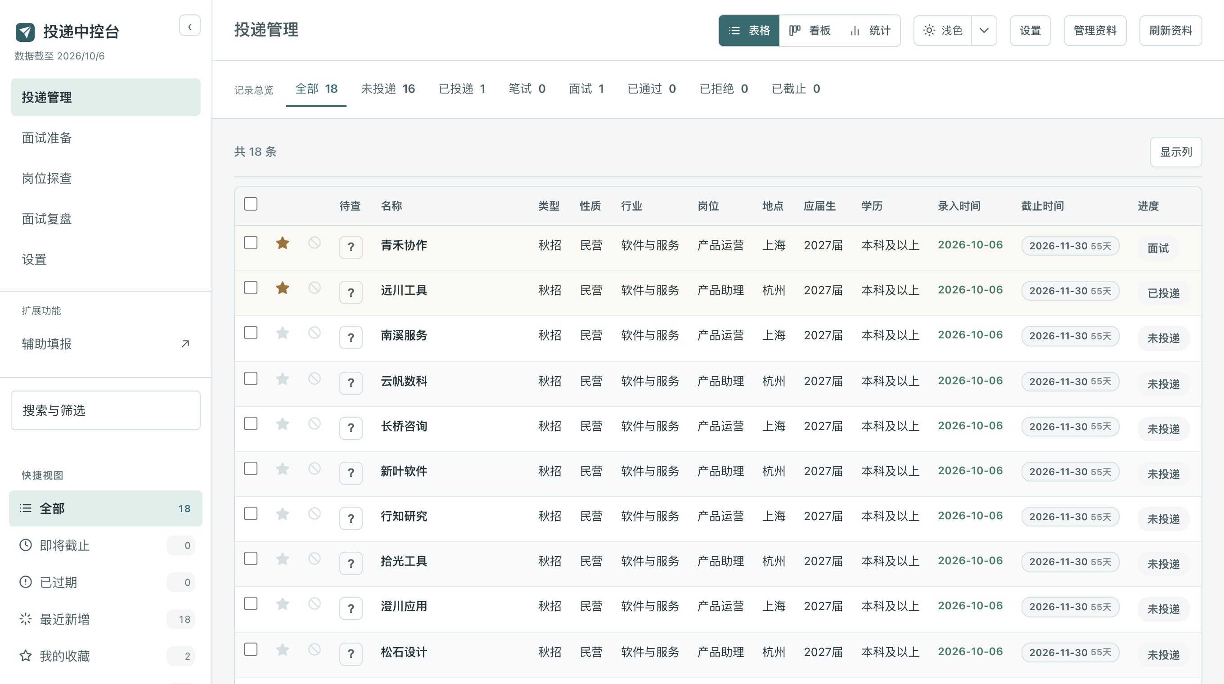Expand the theme dropdown arrow next to 浅色
This screenshot has height=684, width=1224.
pyautogui.click(x=984, y=31)
